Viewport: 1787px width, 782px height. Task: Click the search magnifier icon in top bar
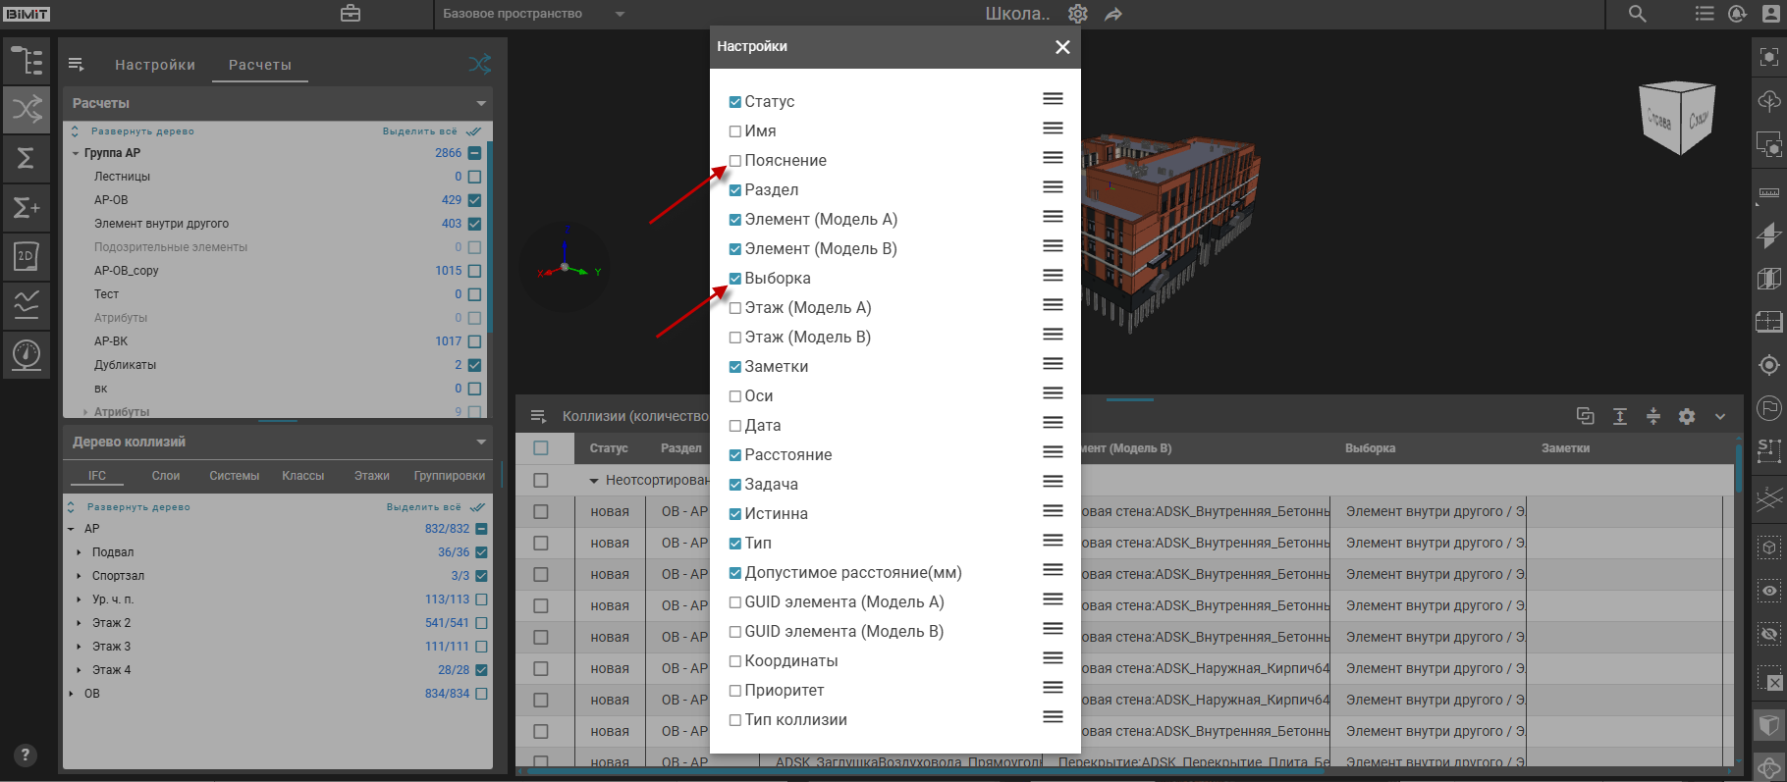1637,14
